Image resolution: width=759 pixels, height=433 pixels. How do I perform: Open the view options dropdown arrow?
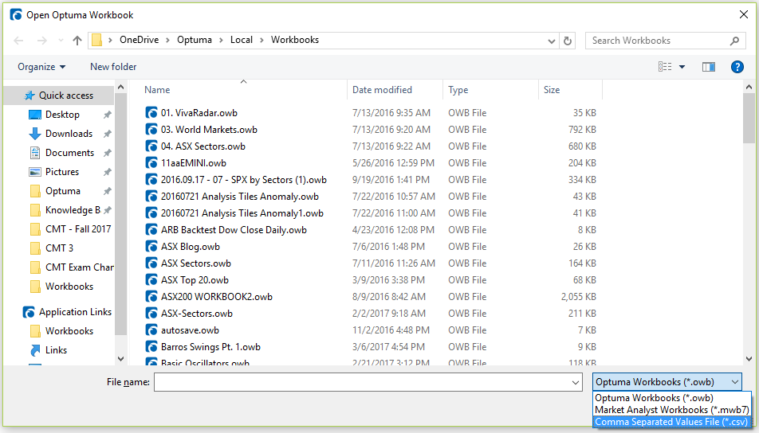[x=682, y=67]
